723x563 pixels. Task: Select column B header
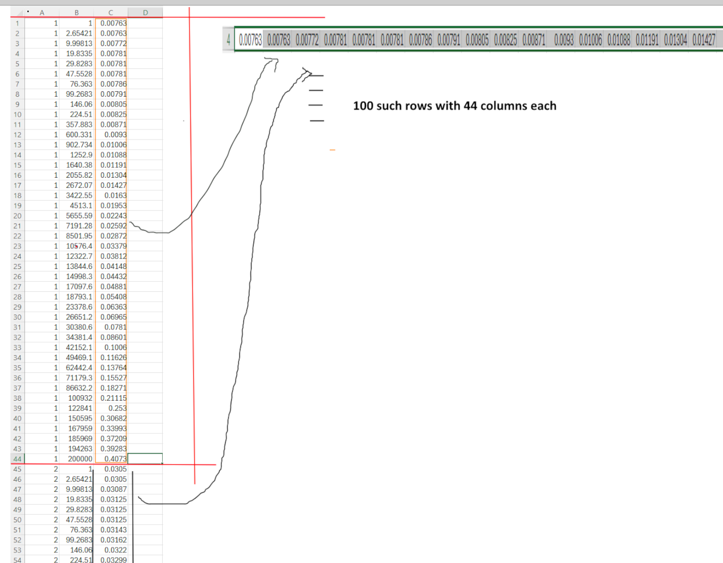tap(77, 12)
